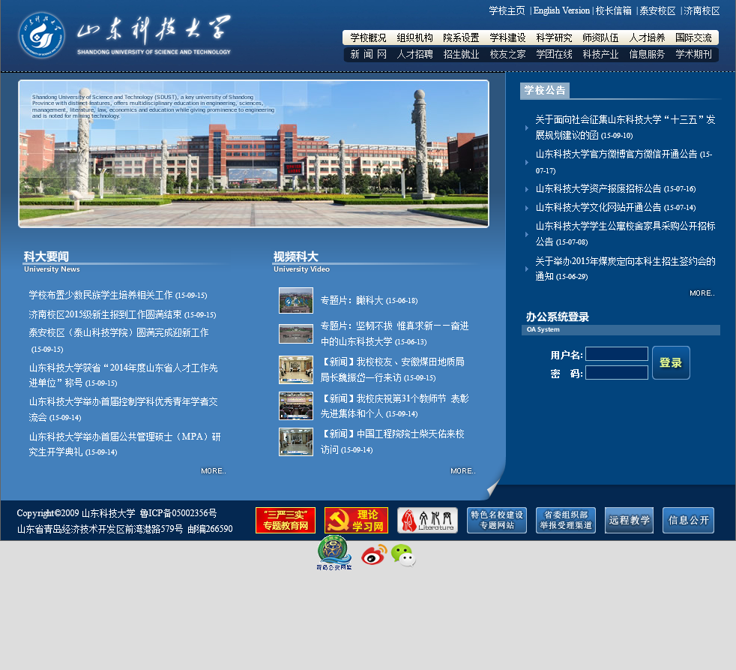This screenshot has height=670, width=736.
Task: Open the 三严三实专题教育网 banner
Action: pyautogui.click(x=286, y=520)
